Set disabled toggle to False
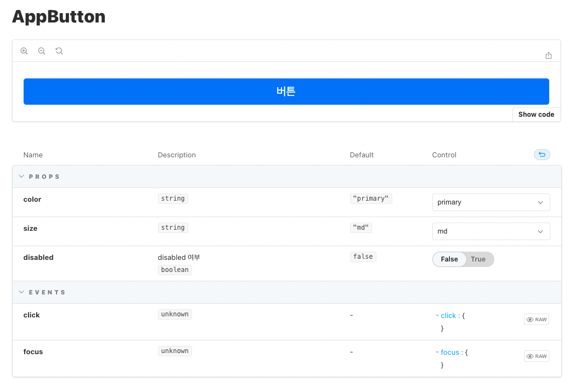The width and height of the screenshot is (575, 392). 449,259
